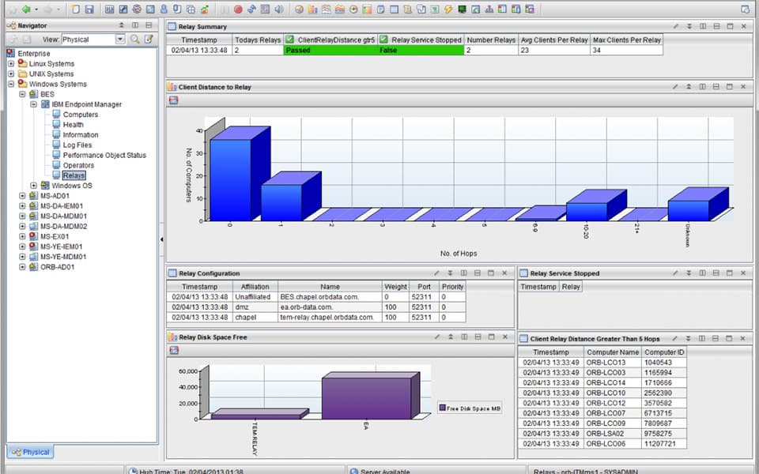The width and height of the screenshot is (759, 474).
Task: Expand the Windows OS tree node
Action: tap(33, 185)
